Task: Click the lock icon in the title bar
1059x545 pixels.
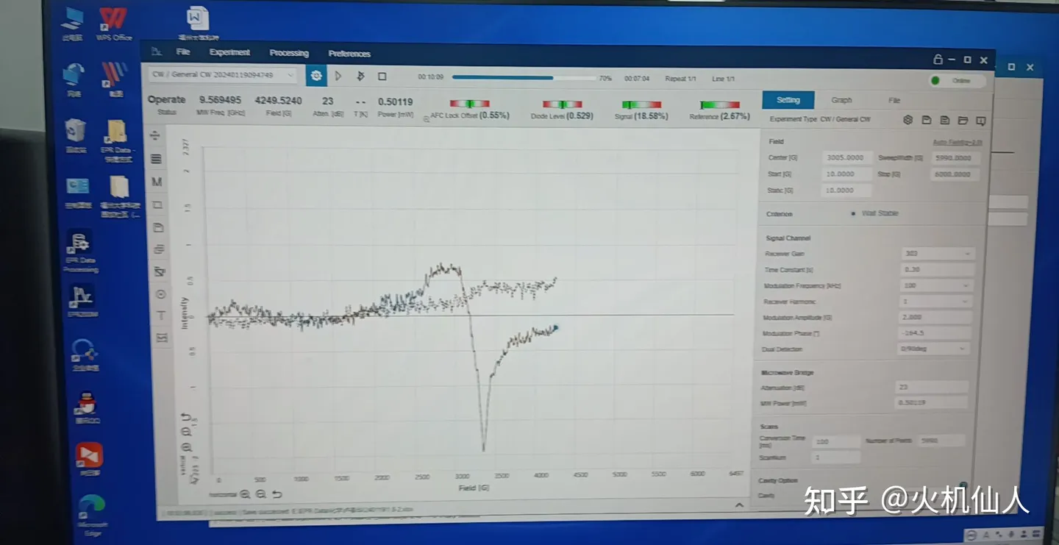Action: [938, 60]
